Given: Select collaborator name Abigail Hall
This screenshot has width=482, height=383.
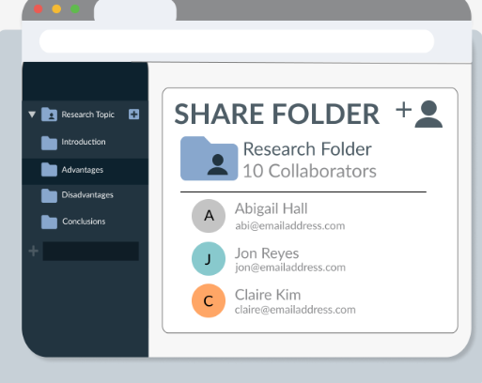Looking at the screenshot, I should [x=272, y=208].
